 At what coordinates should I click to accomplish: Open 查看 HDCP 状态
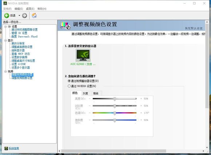point(21,54)
